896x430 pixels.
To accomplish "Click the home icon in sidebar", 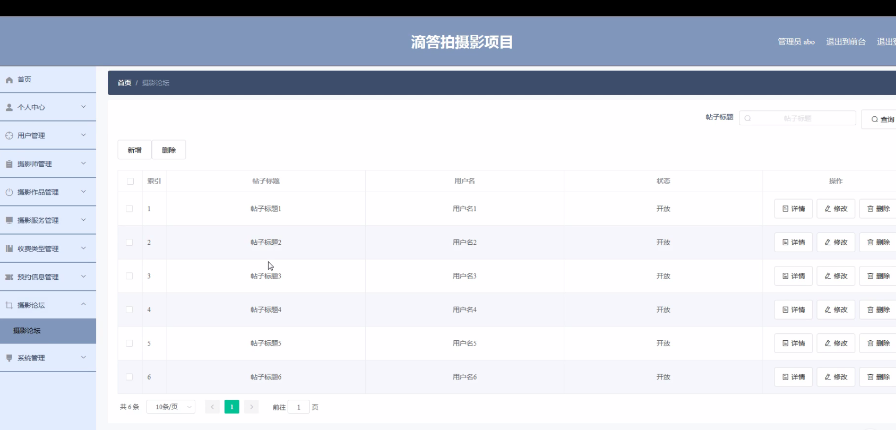I will pyautogui.click(x=9, y=80).
